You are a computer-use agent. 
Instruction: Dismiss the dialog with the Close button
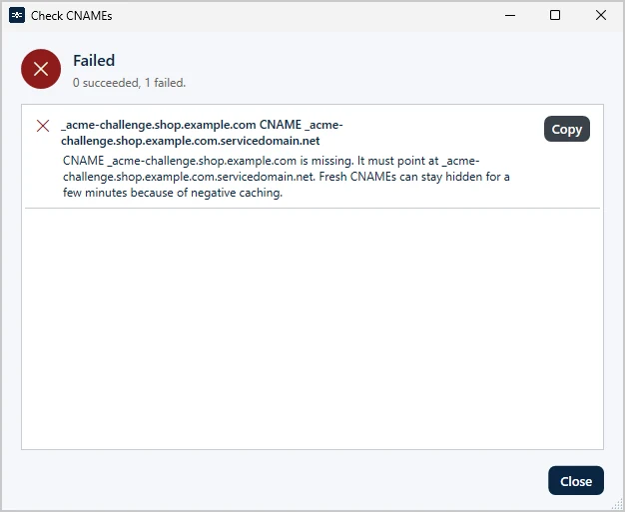point(576,480)
